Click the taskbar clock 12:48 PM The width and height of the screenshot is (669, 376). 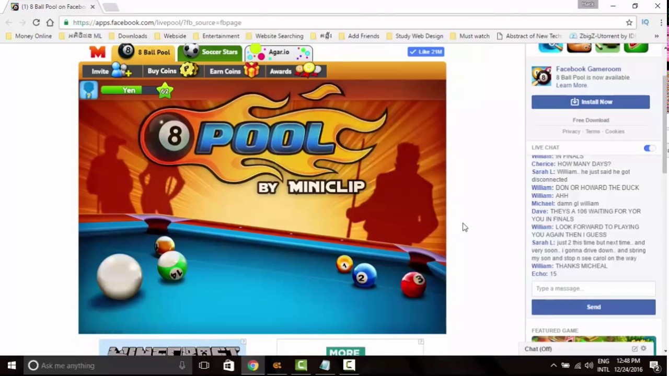629,366
